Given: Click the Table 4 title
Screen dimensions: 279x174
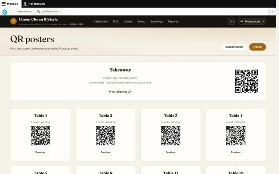Looking at the screenshot, I should 236,116.
